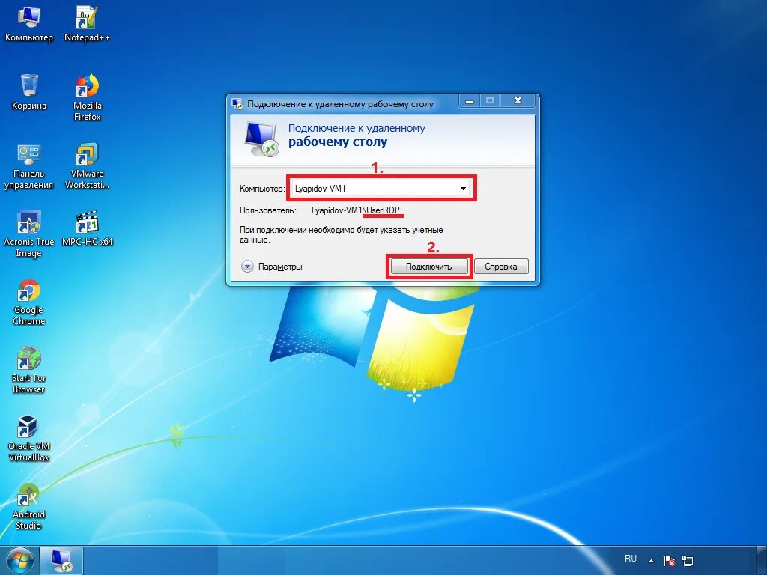Click Remote Desktop Connection taskbar button
This screenshot has height=575, width=767.
pos(61,561)
